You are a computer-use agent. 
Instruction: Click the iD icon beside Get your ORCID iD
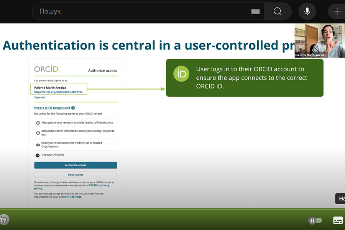coord(38,155)
